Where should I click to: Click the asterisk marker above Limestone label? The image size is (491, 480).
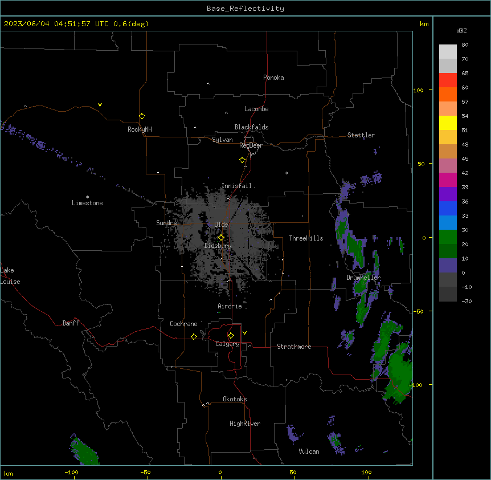tap(87, 197)
